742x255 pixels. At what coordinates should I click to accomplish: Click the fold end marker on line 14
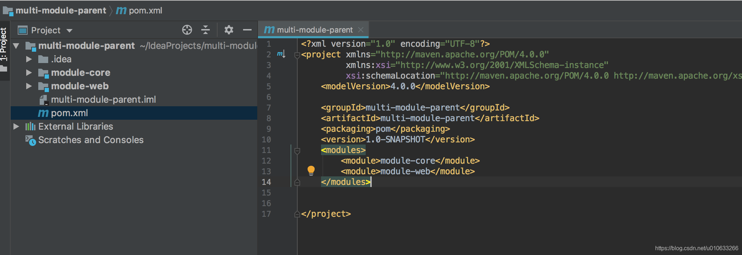coord(297,182)
